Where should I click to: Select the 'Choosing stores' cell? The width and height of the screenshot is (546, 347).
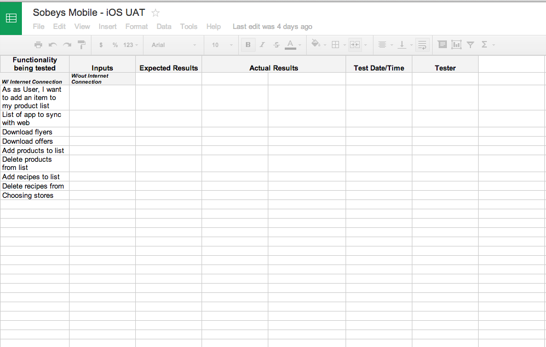point(35,195)
